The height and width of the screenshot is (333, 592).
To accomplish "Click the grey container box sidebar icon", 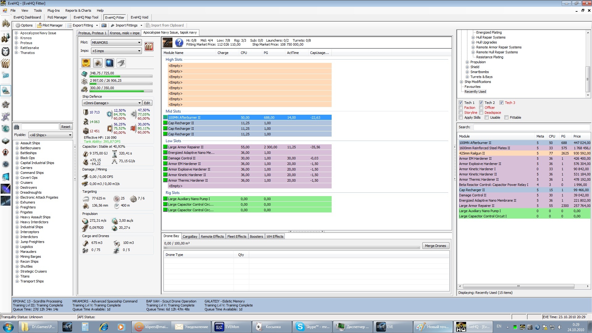I will coord(6,141).
